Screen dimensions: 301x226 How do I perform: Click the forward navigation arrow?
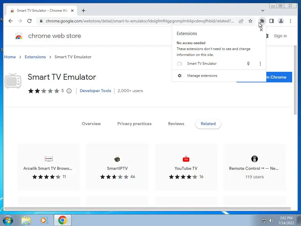pyautogui.click(x=20, y=21)
